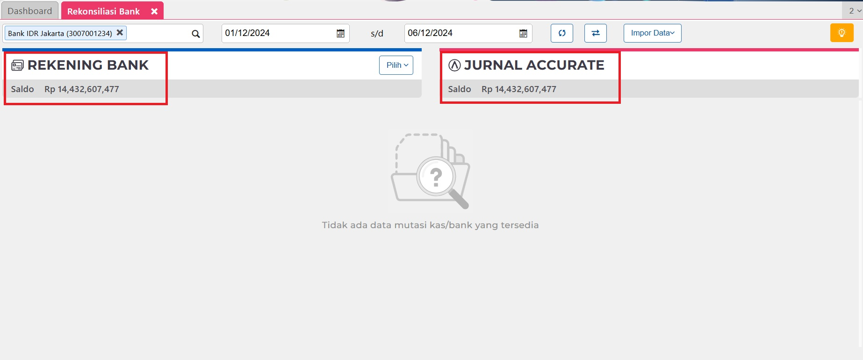Click the bank account search magnifier icon

pyautogui.click(x=195, y=34)
